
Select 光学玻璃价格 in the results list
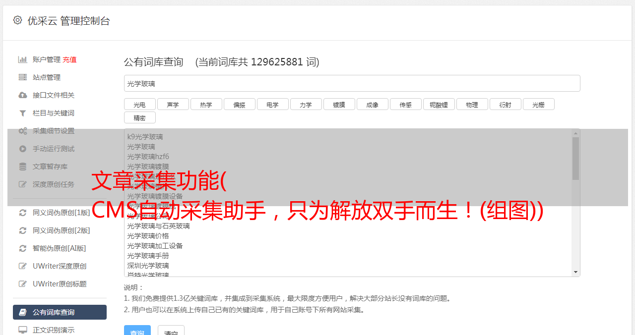(x=148, y=236)
